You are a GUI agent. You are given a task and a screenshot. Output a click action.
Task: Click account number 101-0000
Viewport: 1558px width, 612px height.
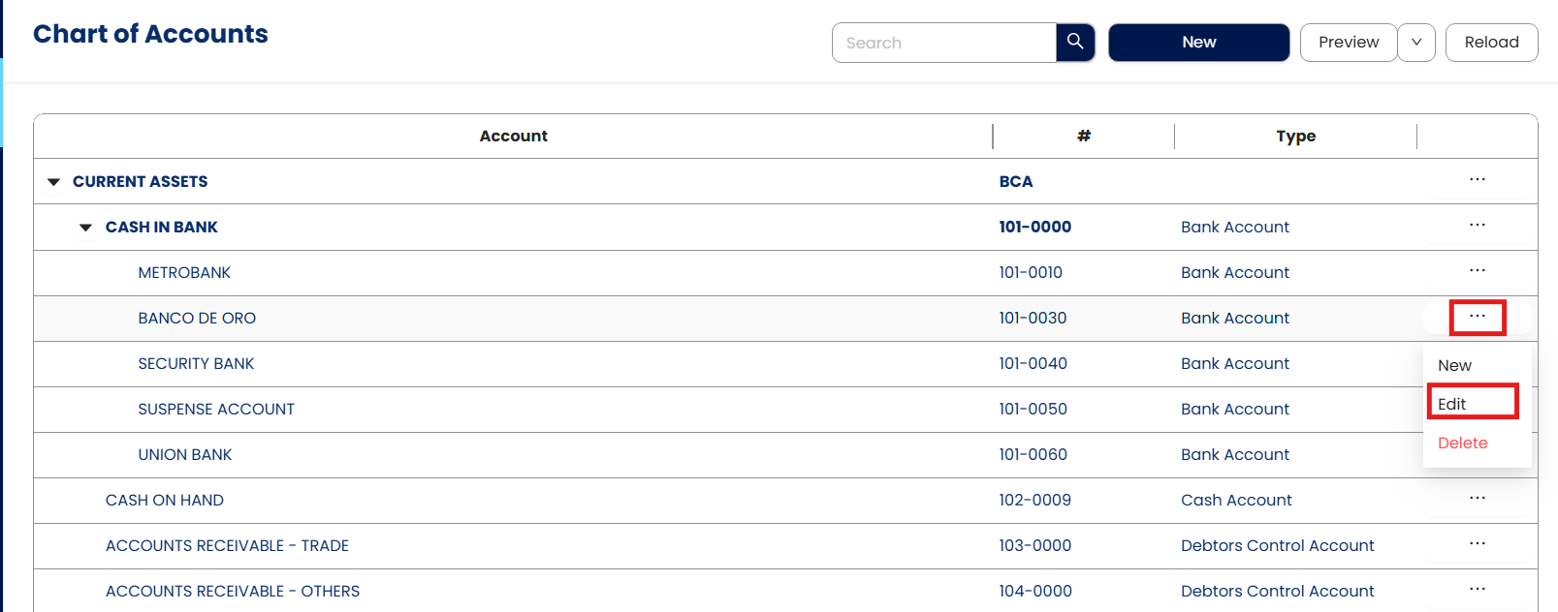tap(1035, 228)
